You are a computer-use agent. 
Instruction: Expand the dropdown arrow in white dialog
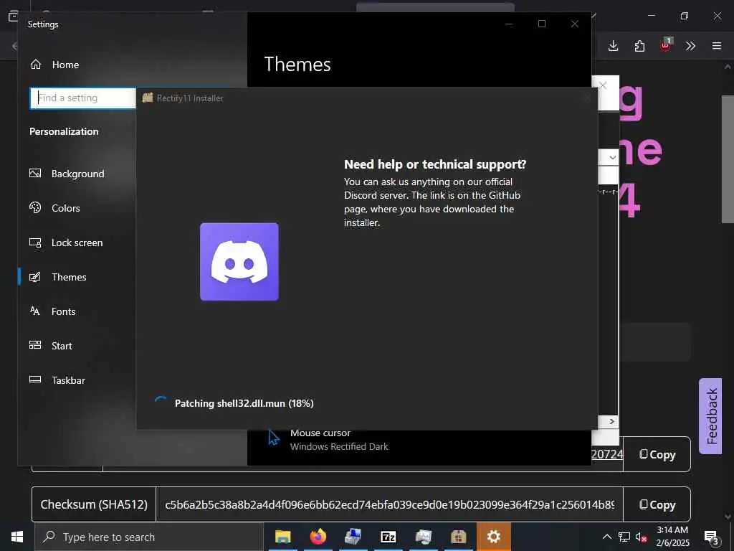[x=612, y=157]
